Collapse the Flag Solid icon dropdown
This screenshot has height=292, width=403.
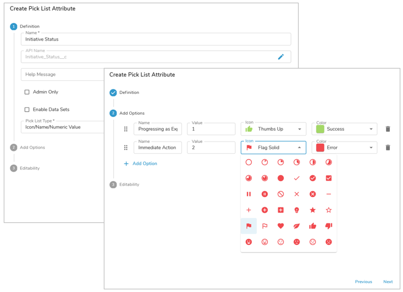point(300,148)
